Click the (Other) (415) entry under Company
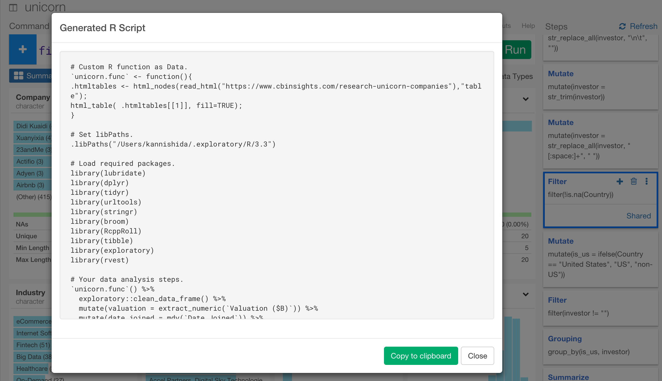This screenshot has height=381, width=662. [32, 197]
